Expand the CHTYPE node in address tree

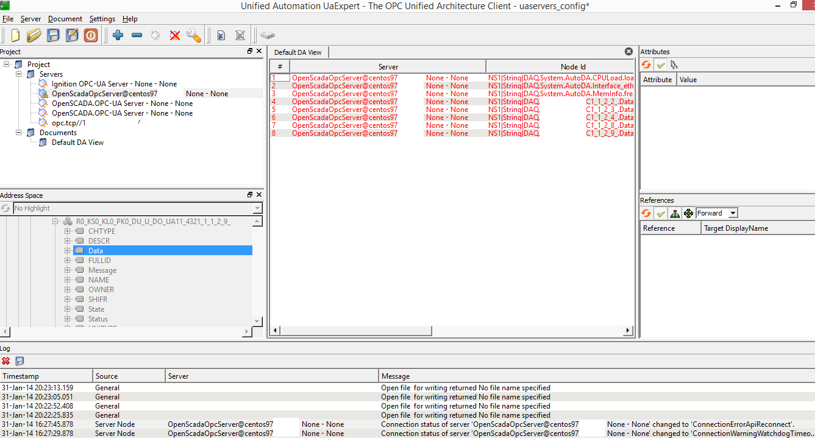point(67,231)
